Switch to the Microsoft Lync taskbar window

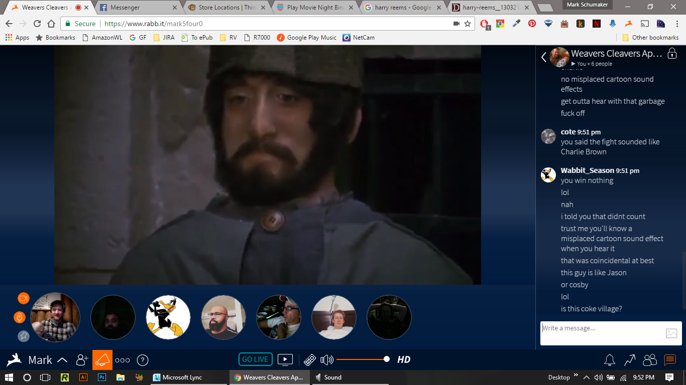coord(189,377)
